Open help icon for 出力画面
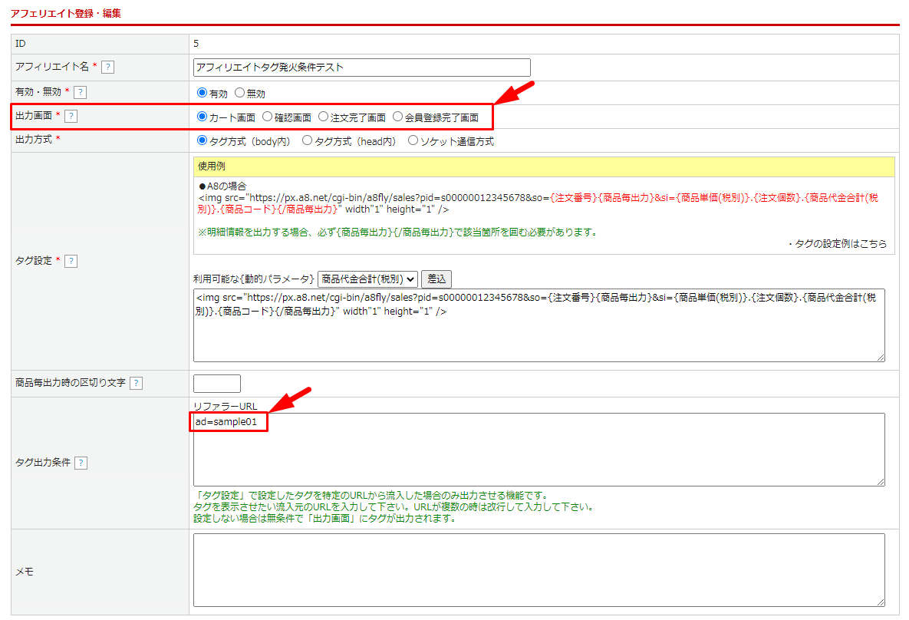Viewport: 909px width, 620px height. [x=71, y=117]
